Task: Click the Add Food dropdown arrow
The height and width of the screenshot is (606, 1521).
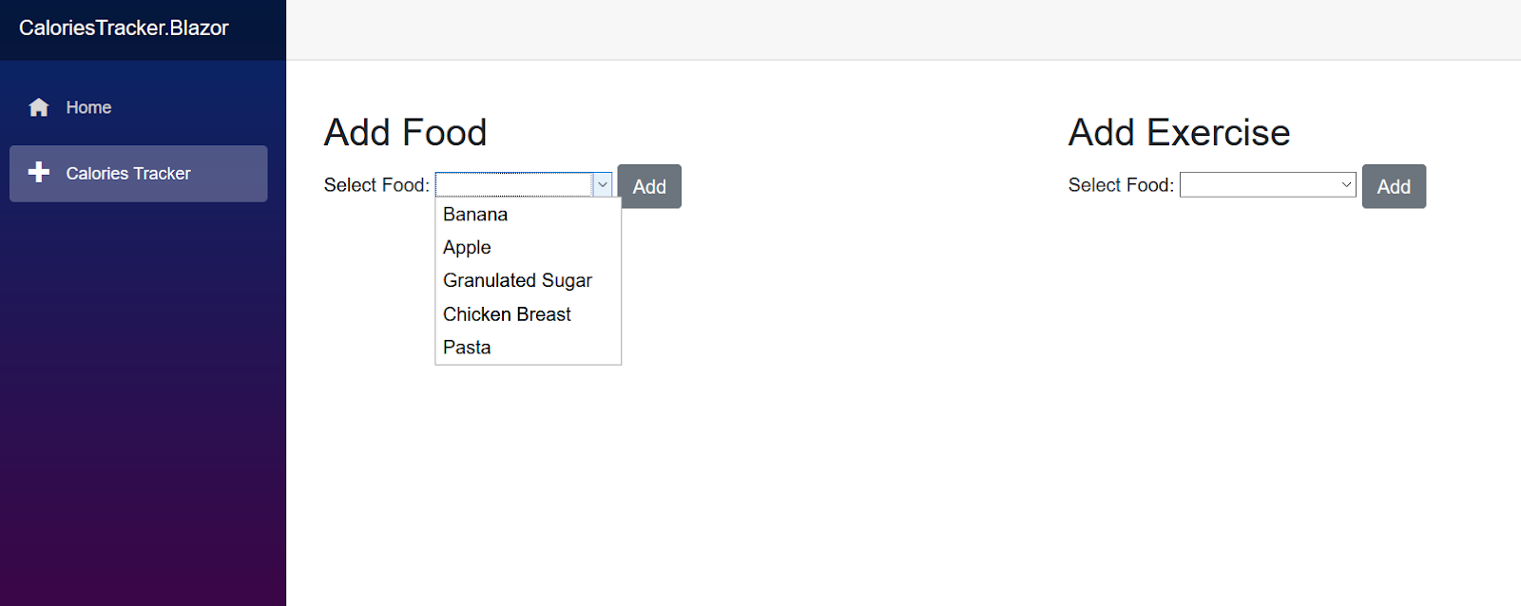Action: 603,185
